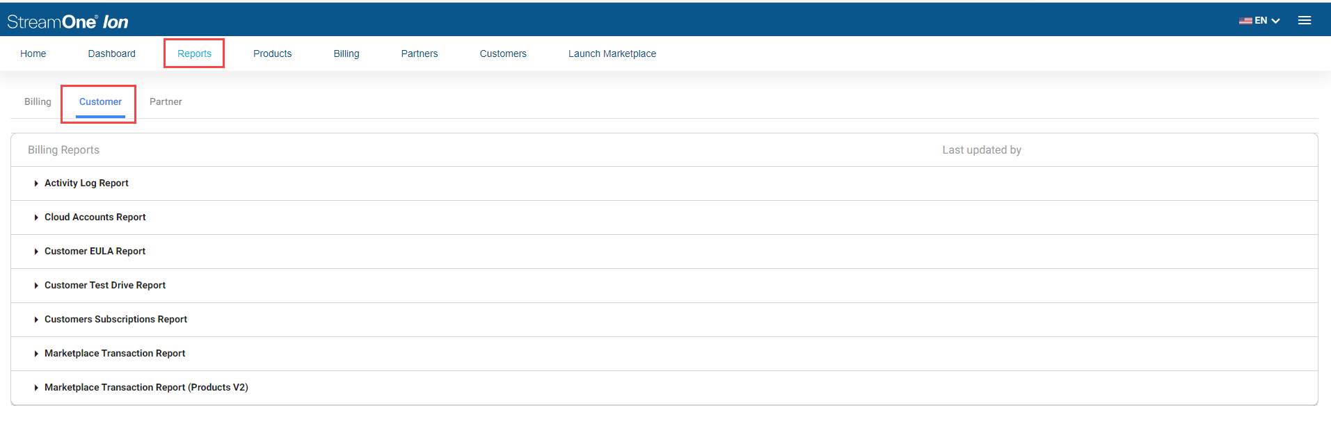Expand the Customer EULA Report arrow
Viewport: 1331px width, 426px height.
[x=36, y=252]
